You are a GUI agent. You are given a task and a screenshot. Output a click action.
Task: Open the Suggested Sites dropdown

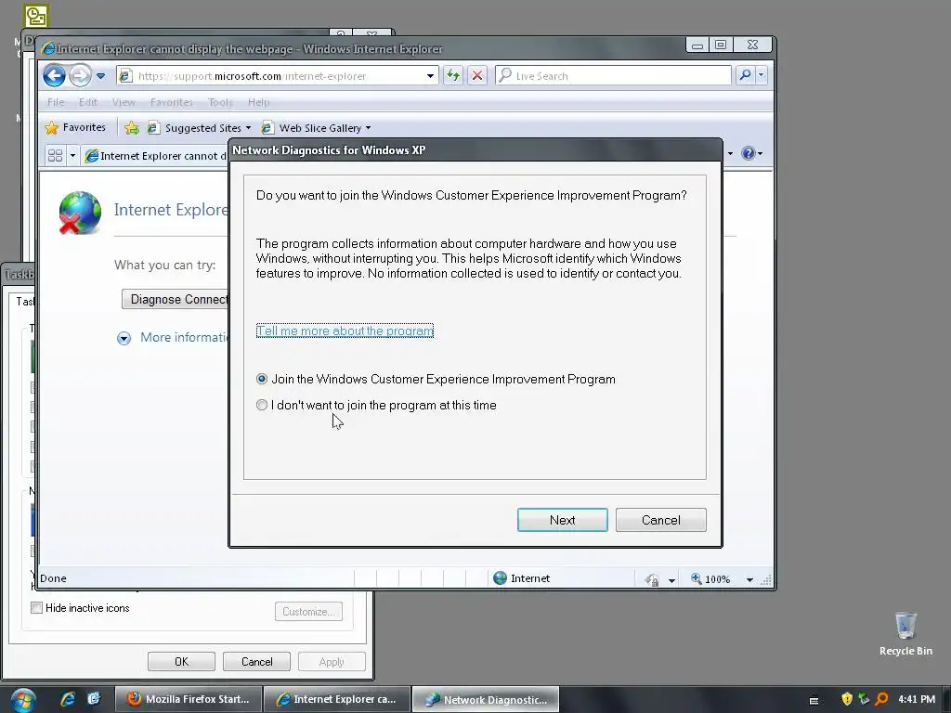pos(200,128)
